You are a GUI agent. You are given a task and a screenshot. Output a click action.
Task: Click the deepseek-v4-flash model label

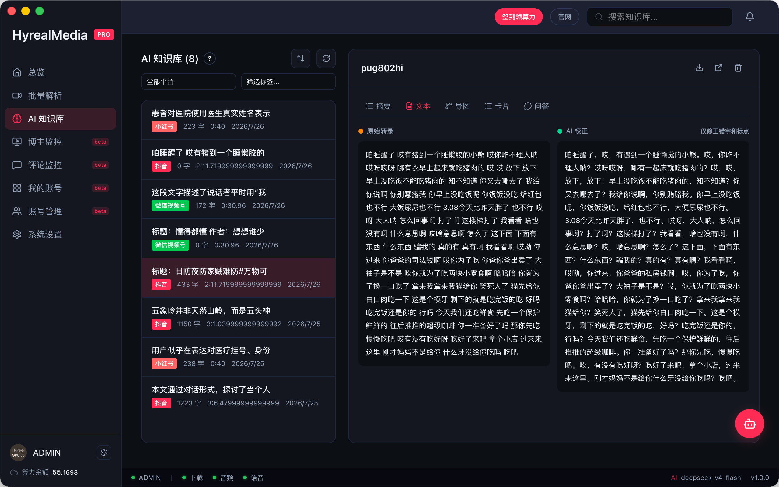click(x=711, y=478)
